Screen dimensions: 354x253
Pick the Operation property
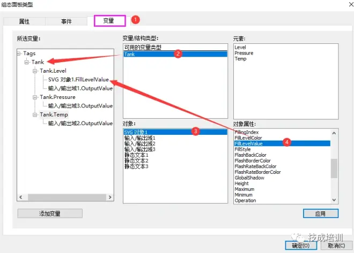coord(246,201)
